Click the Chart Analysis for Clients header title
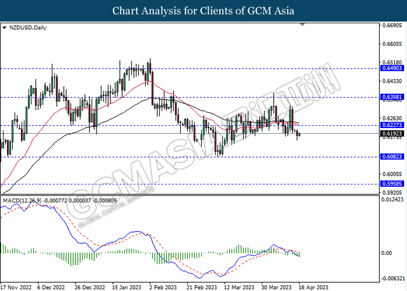Screen dimensions: 407x291 (x=203, y=11)
